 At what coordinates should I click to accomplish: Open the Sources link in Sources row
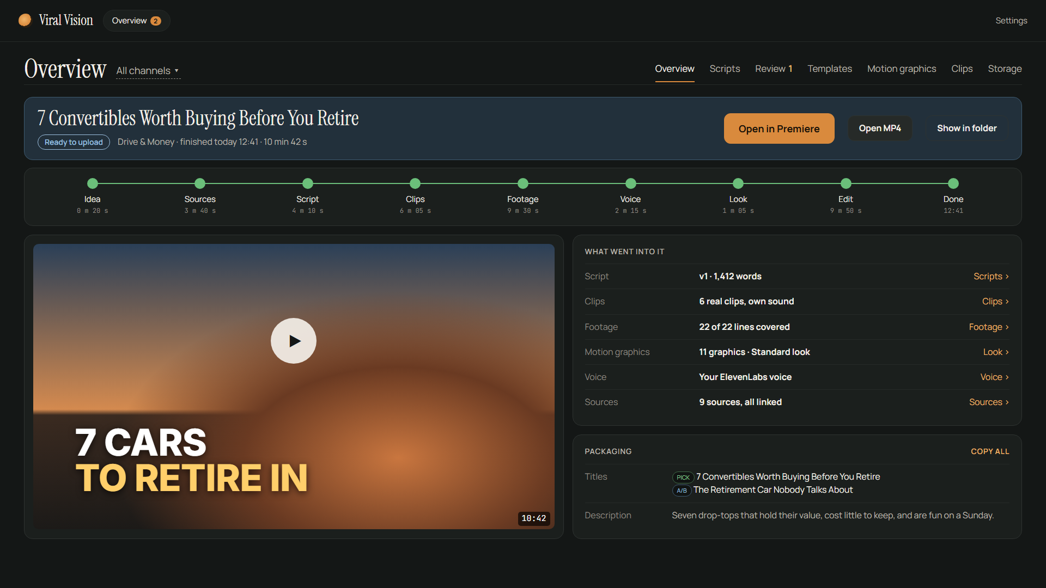989,402
